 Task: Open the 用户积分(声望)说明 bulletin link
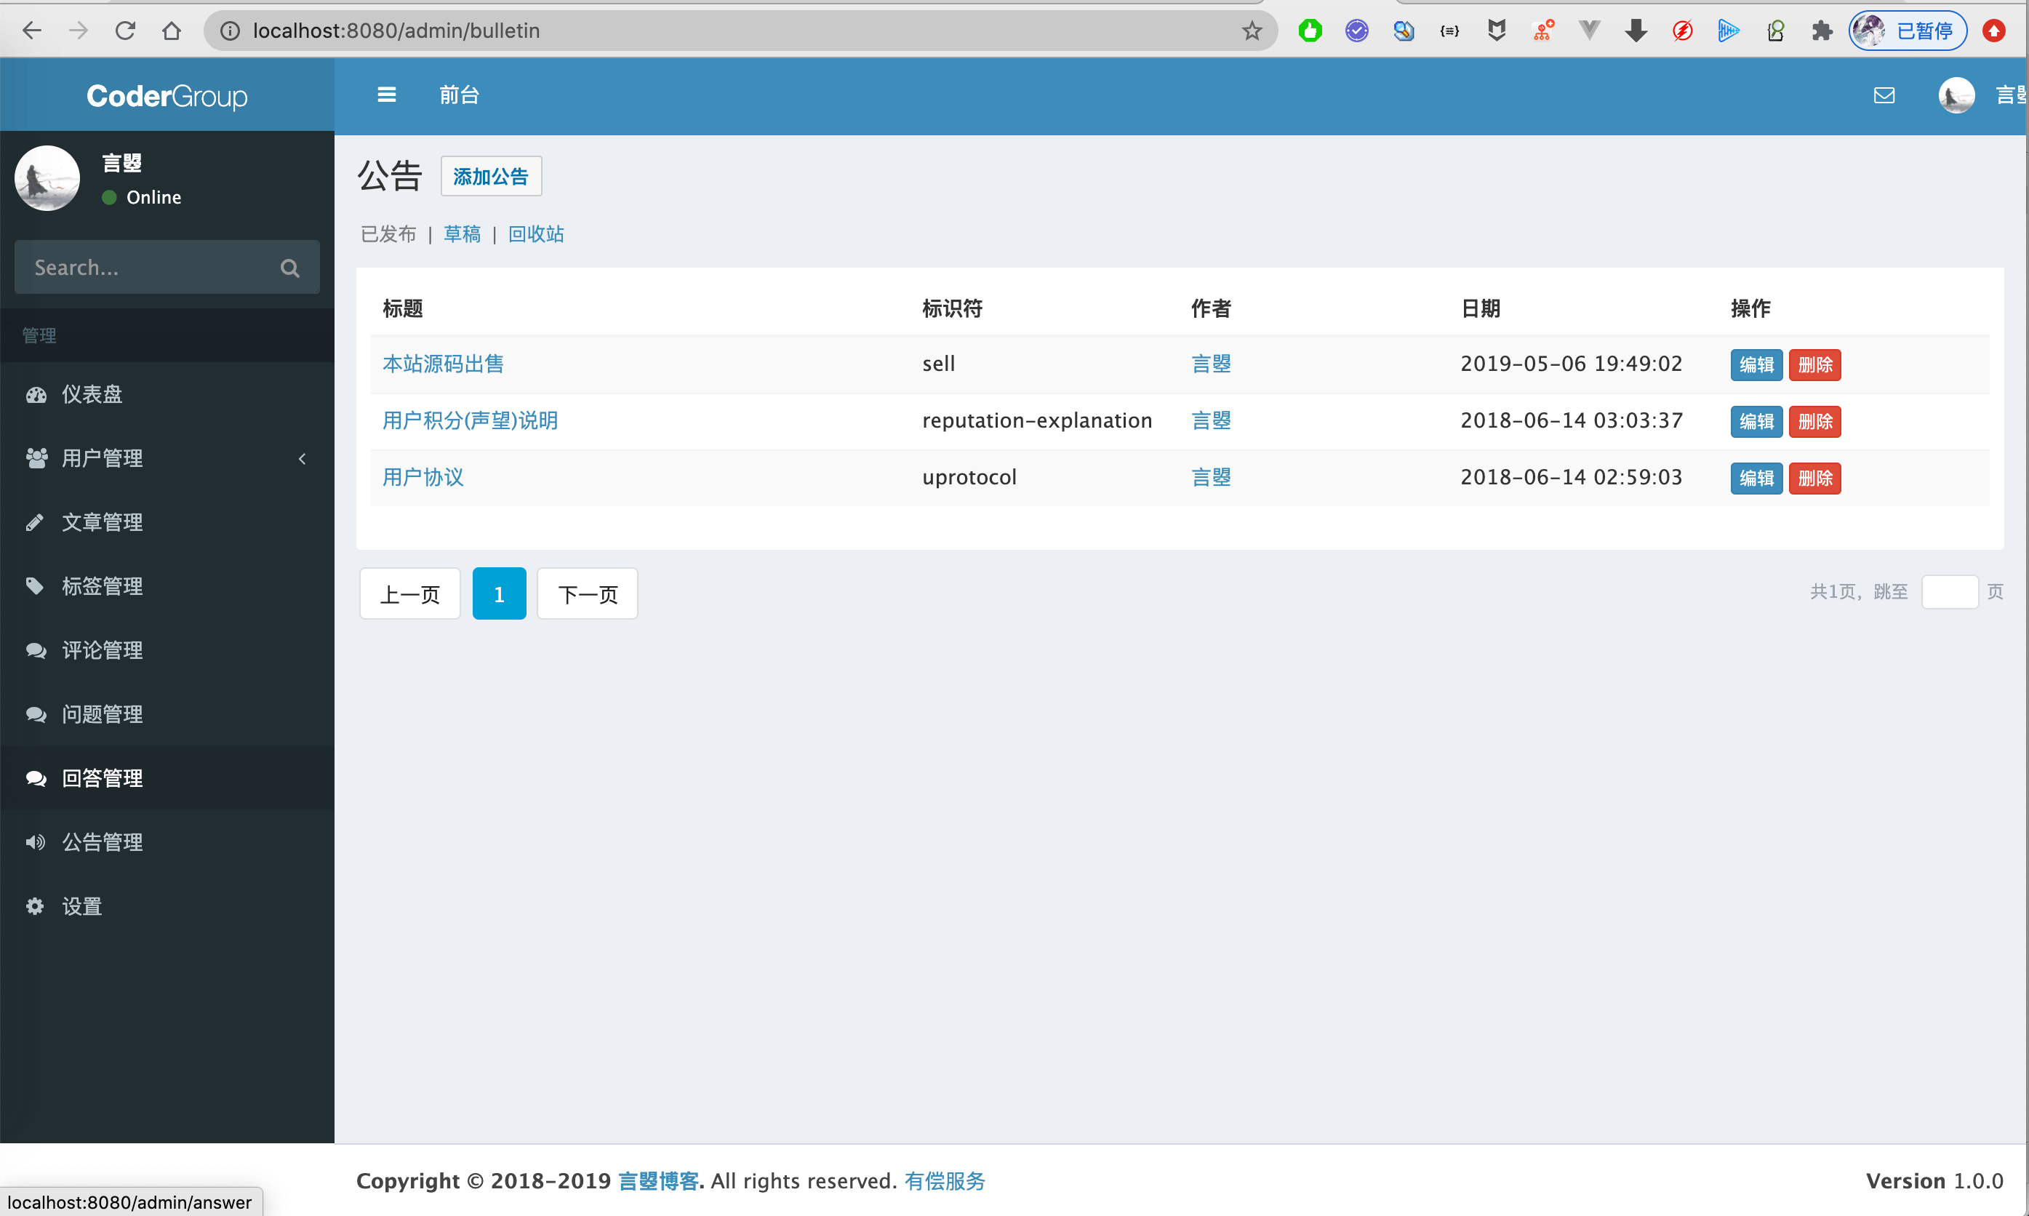[471, 420]
